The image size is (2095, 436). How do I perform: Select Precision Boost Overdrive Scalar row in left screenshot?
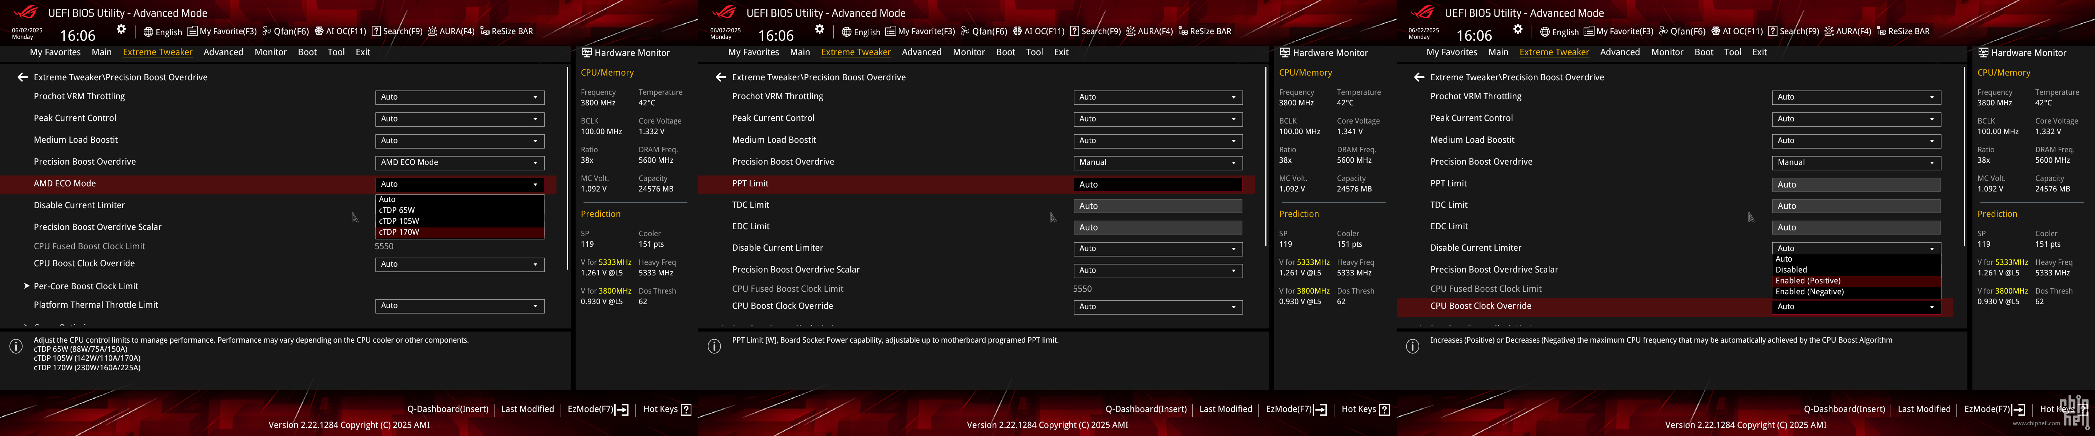tap(278, 227)
